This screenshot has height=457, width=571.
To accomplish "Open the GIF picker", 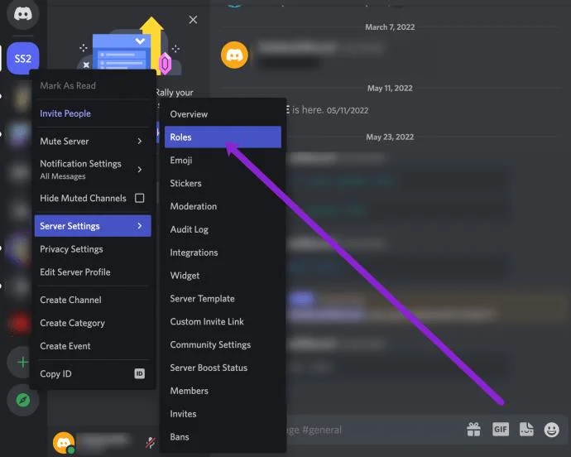I will pos(501,430).
